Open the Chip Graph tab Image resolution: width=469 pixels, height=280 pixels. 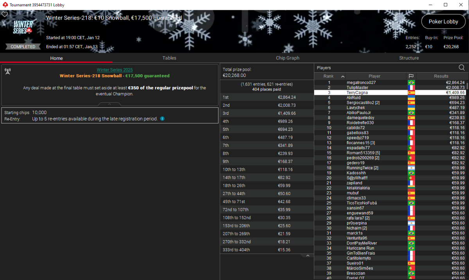tap(288, 58)
